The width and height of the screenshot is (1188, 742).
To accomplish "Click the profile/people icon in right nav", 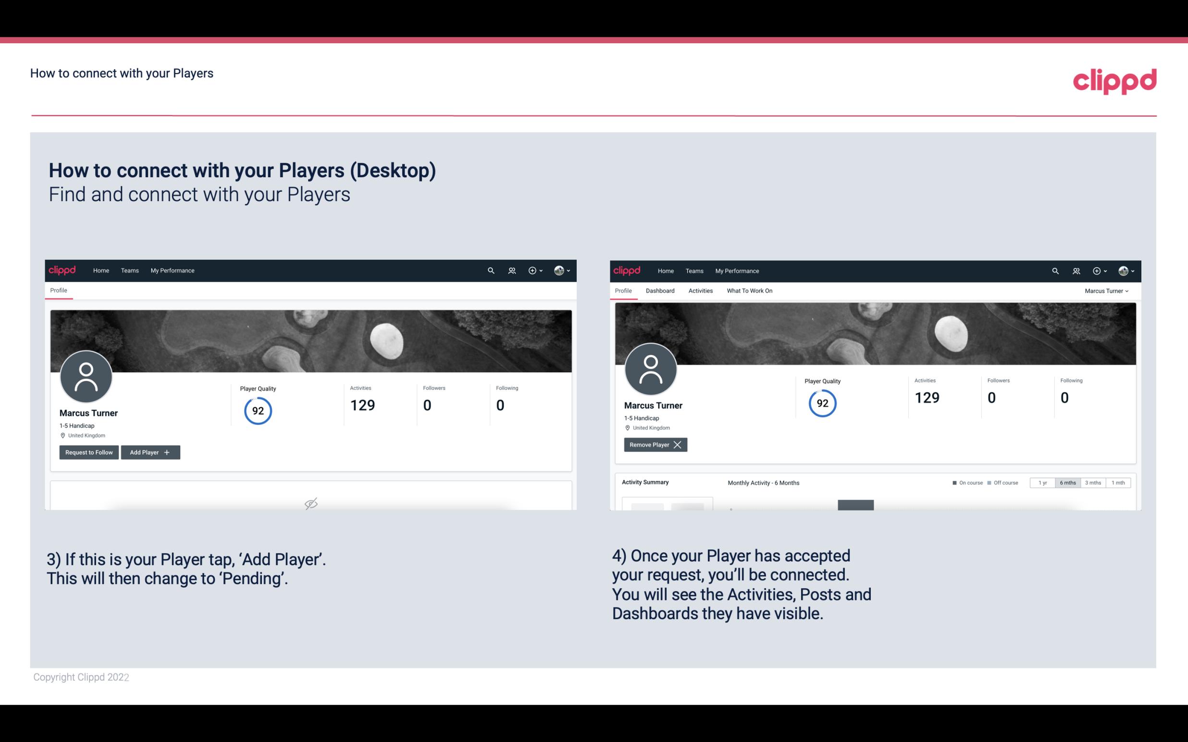I will pos(1076,270).
